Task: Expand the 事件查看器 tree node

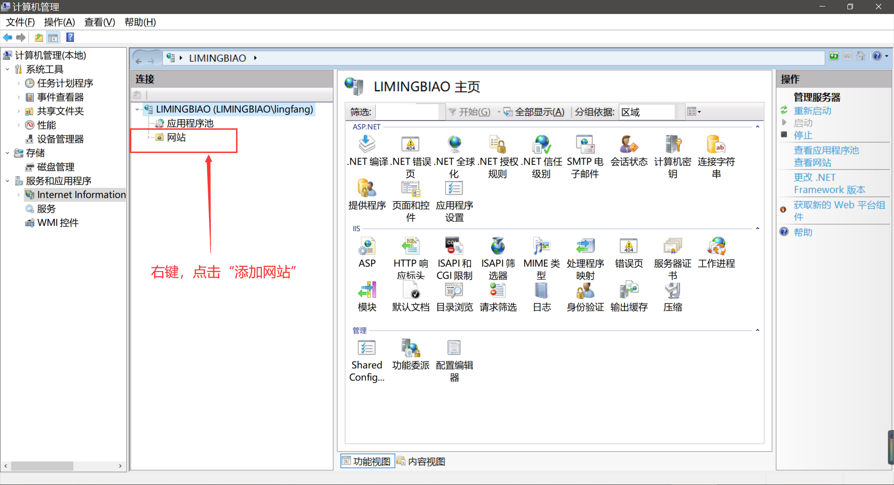Action: click(x=19, y=97)
